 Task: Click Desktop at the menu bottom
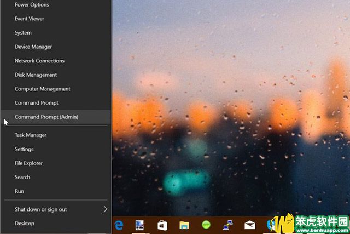coord(25,224)
